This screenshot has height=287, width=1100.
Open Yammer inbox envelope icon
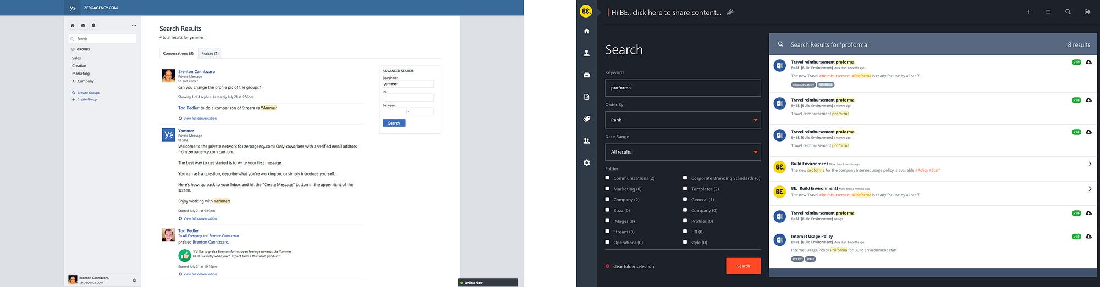coord(83,25)
